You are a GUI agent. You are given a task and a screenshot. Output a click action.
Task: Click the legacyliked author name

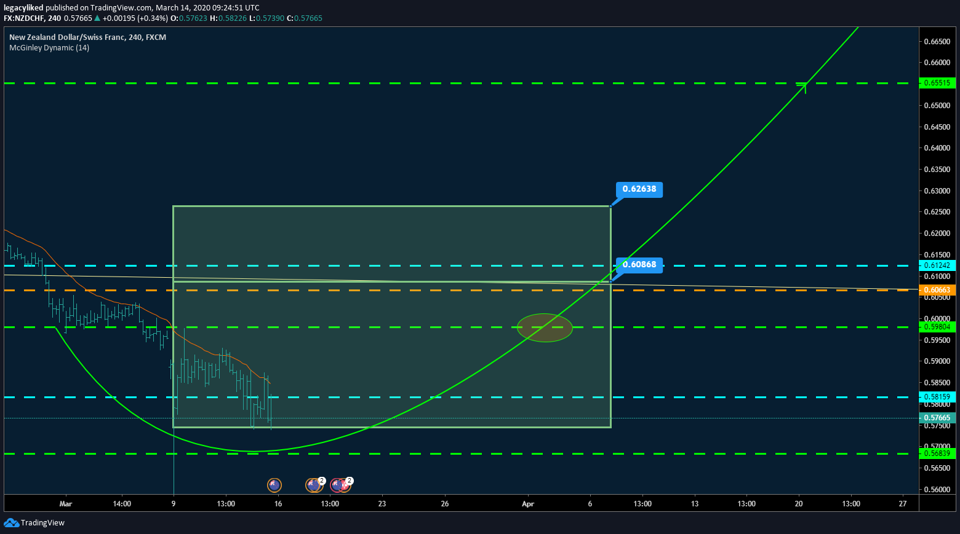click(x=23, y=8)
